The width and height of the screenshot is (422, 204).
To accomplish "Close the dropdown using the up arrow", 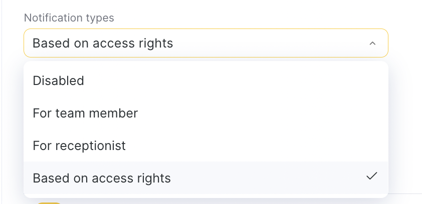I will 372,43.
